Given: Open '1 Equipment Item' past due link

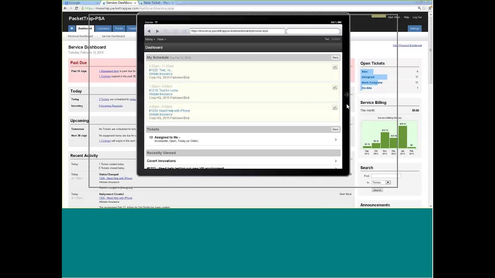Looking at the screenshot, I should [x=109, y=71].
